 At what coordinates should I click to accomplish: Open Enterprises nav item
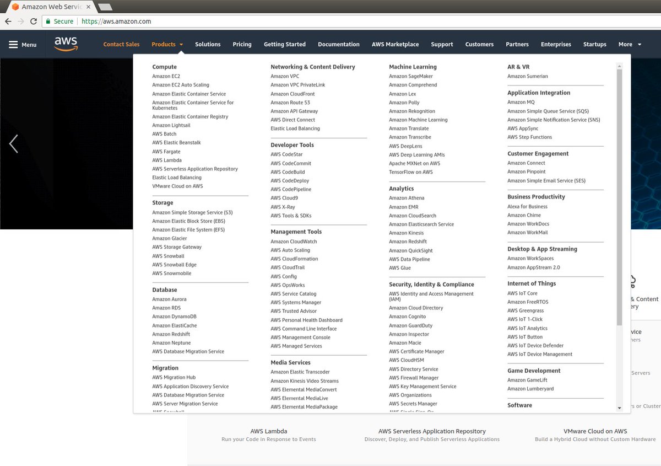point(556,44)
